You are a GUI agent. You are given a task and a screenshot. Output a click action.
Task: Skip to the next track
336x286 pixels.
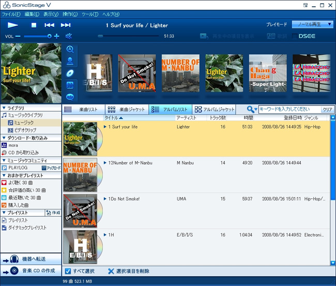click(x=66, y=25)
